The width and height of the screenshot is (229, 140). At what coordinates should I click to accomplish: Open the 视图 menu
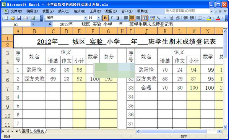point(48,11)
